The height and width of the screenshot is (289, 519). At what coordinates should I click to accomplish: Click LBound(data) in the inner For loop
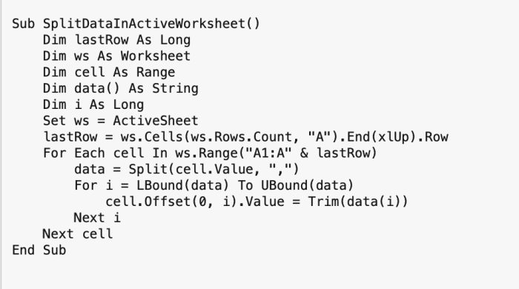(x=182, y=185)
